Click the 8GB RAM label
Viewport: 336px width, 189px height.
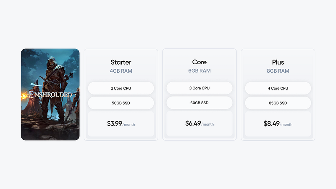click(x=278, y=71)
